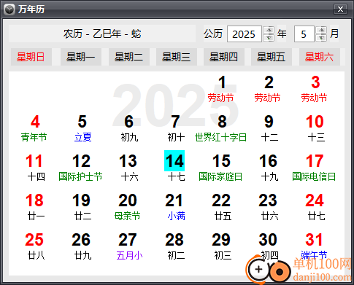Select May 8 世界红十字日
Viewport: 354px width, 285px height.
[x=221, y=128]
